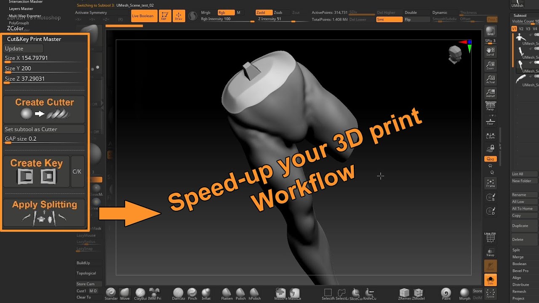Click the New Folder button
Image resolution: width=539 pixels, height=303 pixels.
click(524, 181)
